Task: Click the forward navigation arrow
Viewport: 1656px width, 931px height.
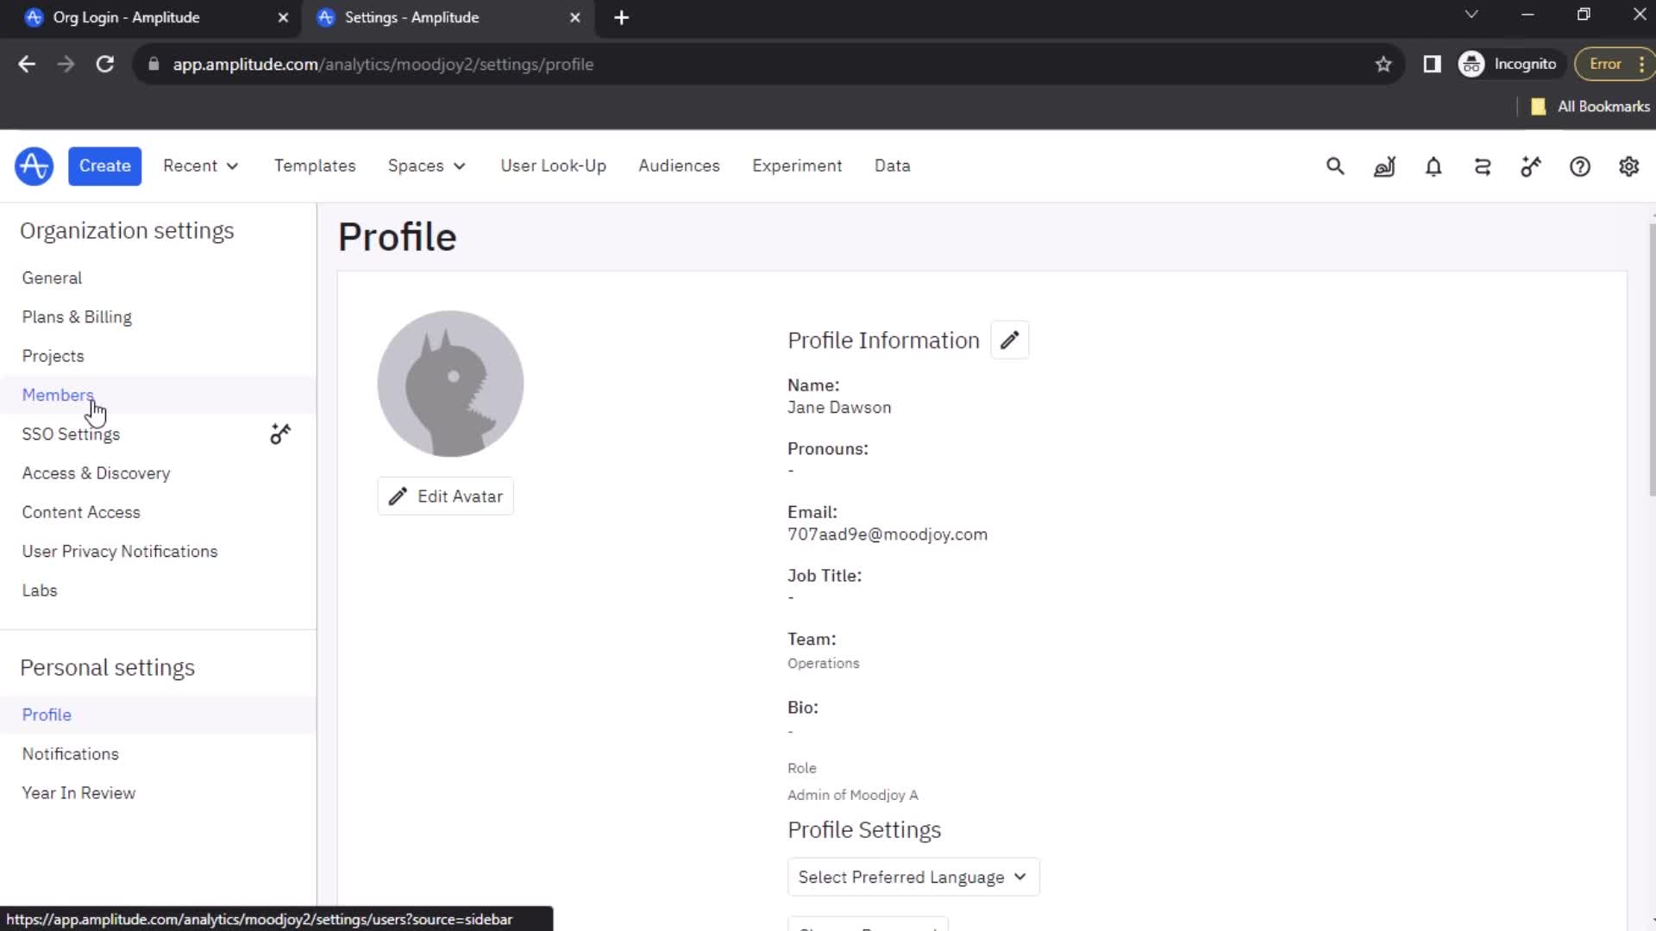Action: click(66, 65)
